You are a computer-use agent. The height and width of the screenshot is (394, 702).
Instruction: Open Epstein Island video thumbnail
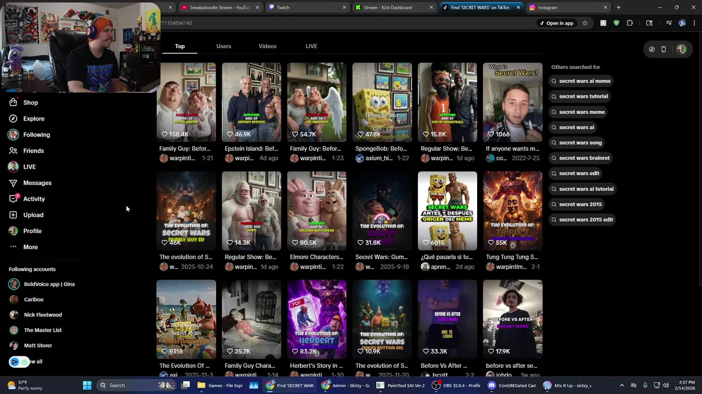pos(252,102)
